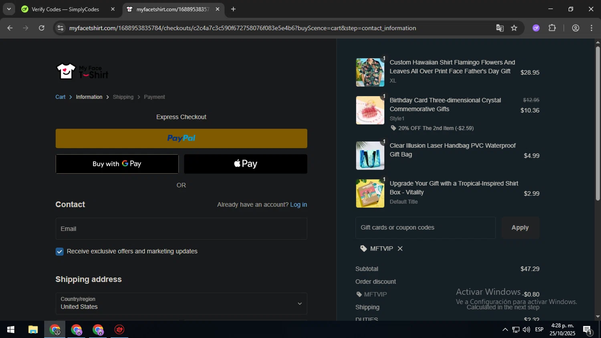
Task: Close the myfacetshirt.com tab
Action: pos(218,9)
